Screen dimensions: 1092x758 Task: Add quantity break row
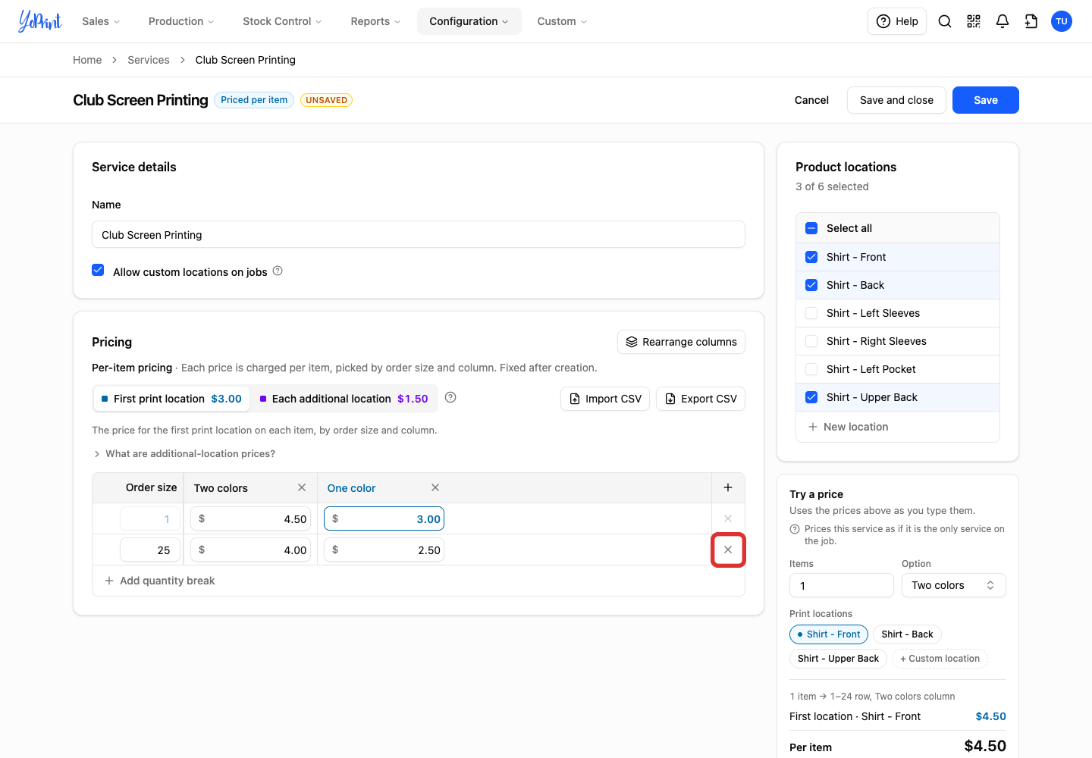(160, 581)
